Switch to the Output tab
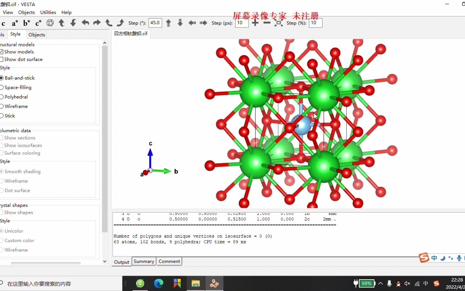Image resolution: width=465 pixels, height=291 pixels. [121, 262]
